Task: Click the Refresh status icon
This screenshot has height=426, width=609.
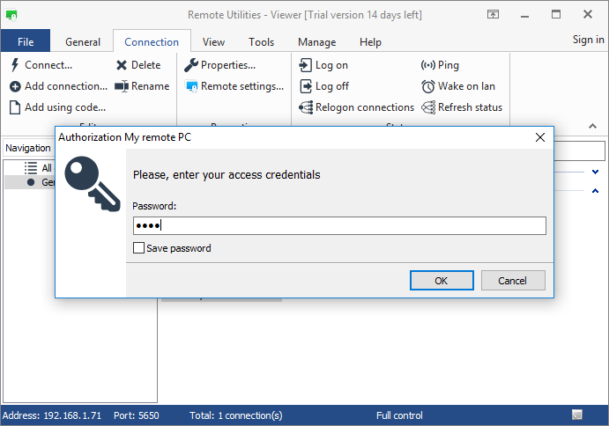Action: coord(428,107)
